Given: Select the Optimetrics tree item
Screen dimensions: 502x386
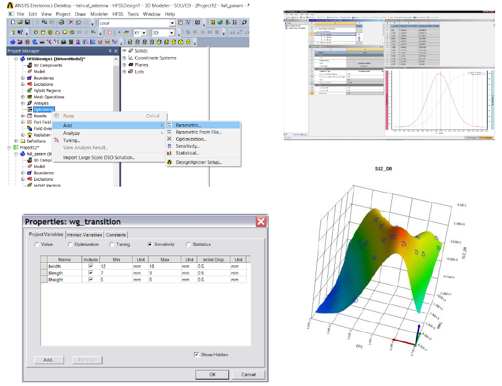Looking at the screenshot, I should pos(44,110).
